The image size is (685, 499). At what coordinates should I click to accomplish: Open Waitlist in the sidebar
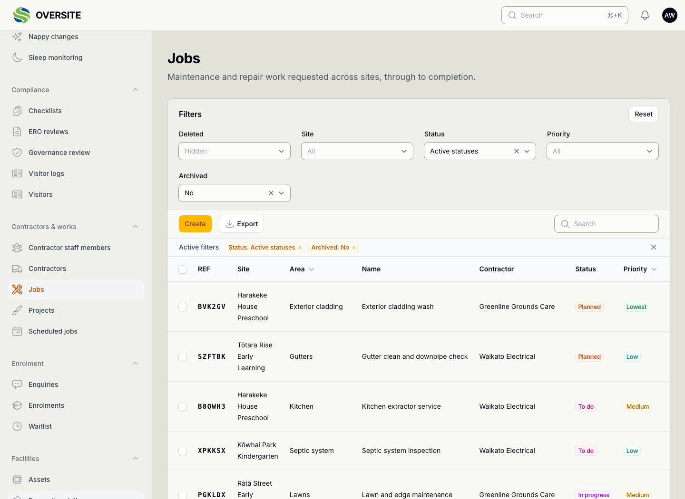tap(76, 426)
